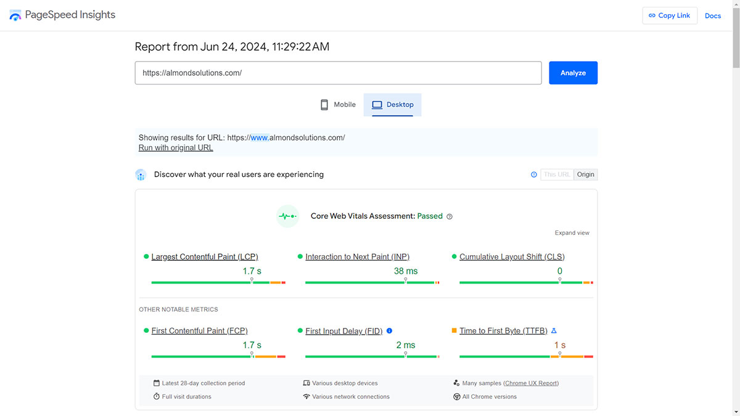The image size is (740, 416).
Task: Click the FCP distribution bar
Action: coord(218,356)
